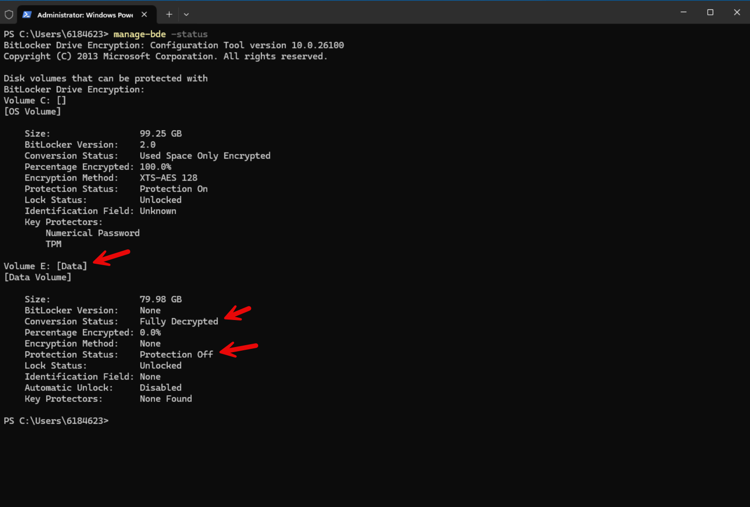Click the XTS-AES 128 encryption method text
This screenshot has width=750, height=507.
(168, 177)
